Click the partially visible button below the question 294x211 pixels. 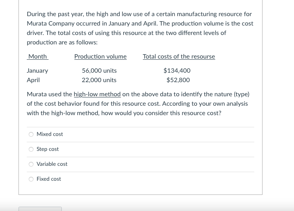[x=40, y=209]
